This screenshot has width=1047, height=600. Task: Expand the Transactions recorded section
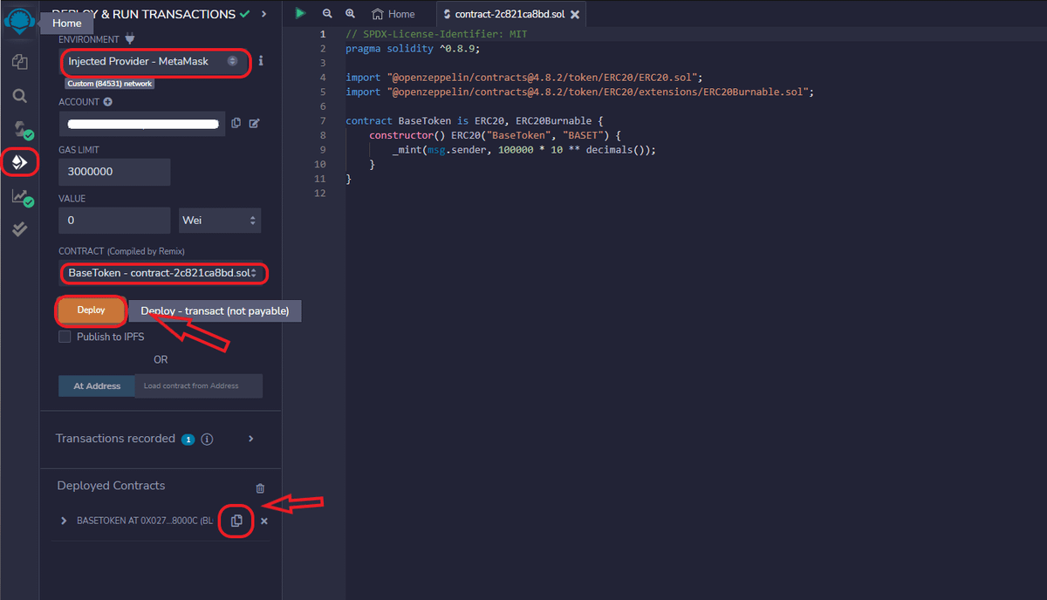(x=251, y=439)
